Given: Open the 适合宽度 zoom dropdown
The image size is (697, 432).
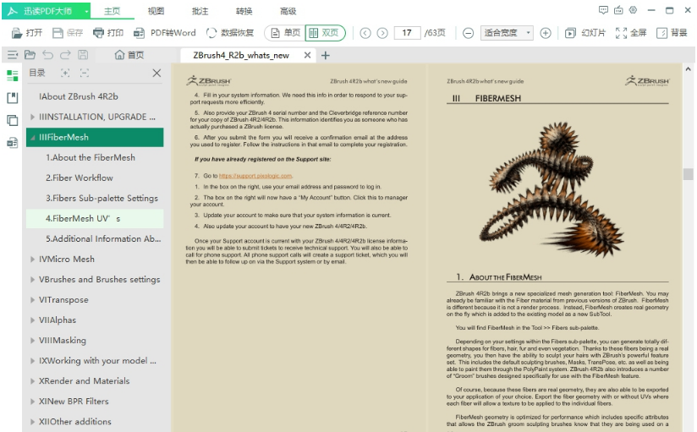Looking at the screenshot, I should pos(507,33).
